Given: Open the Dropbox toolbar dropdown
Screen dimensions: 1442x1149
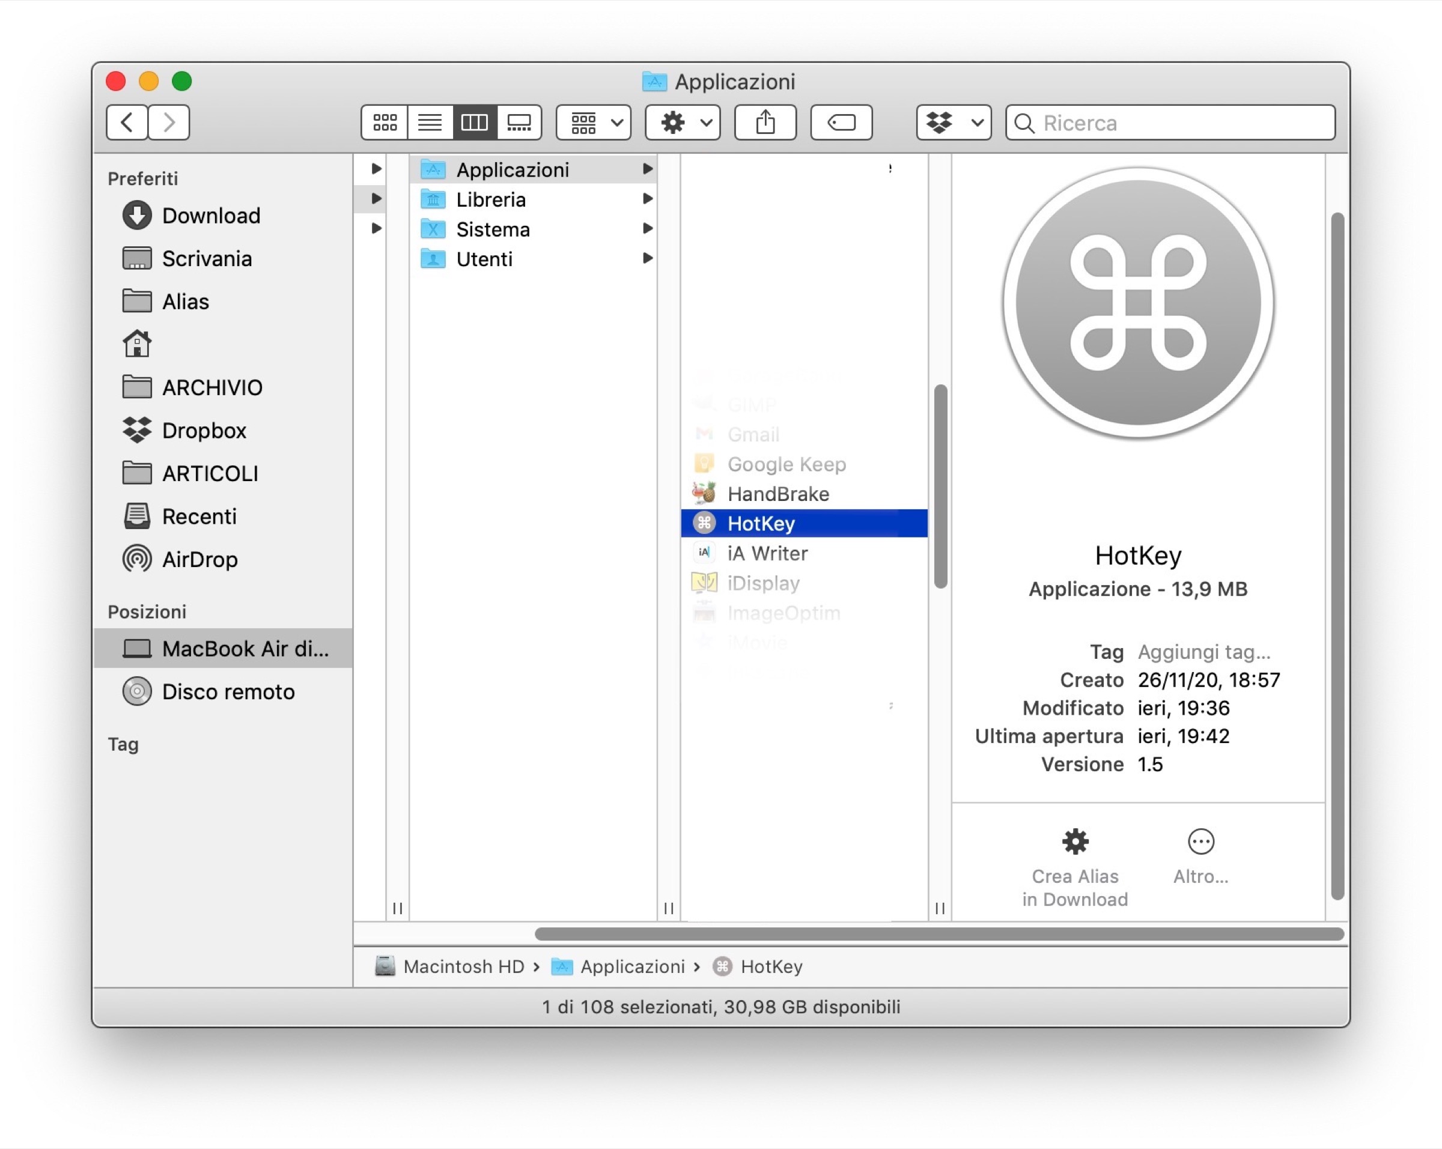Looking at the screenshot, I should [953, 123].
